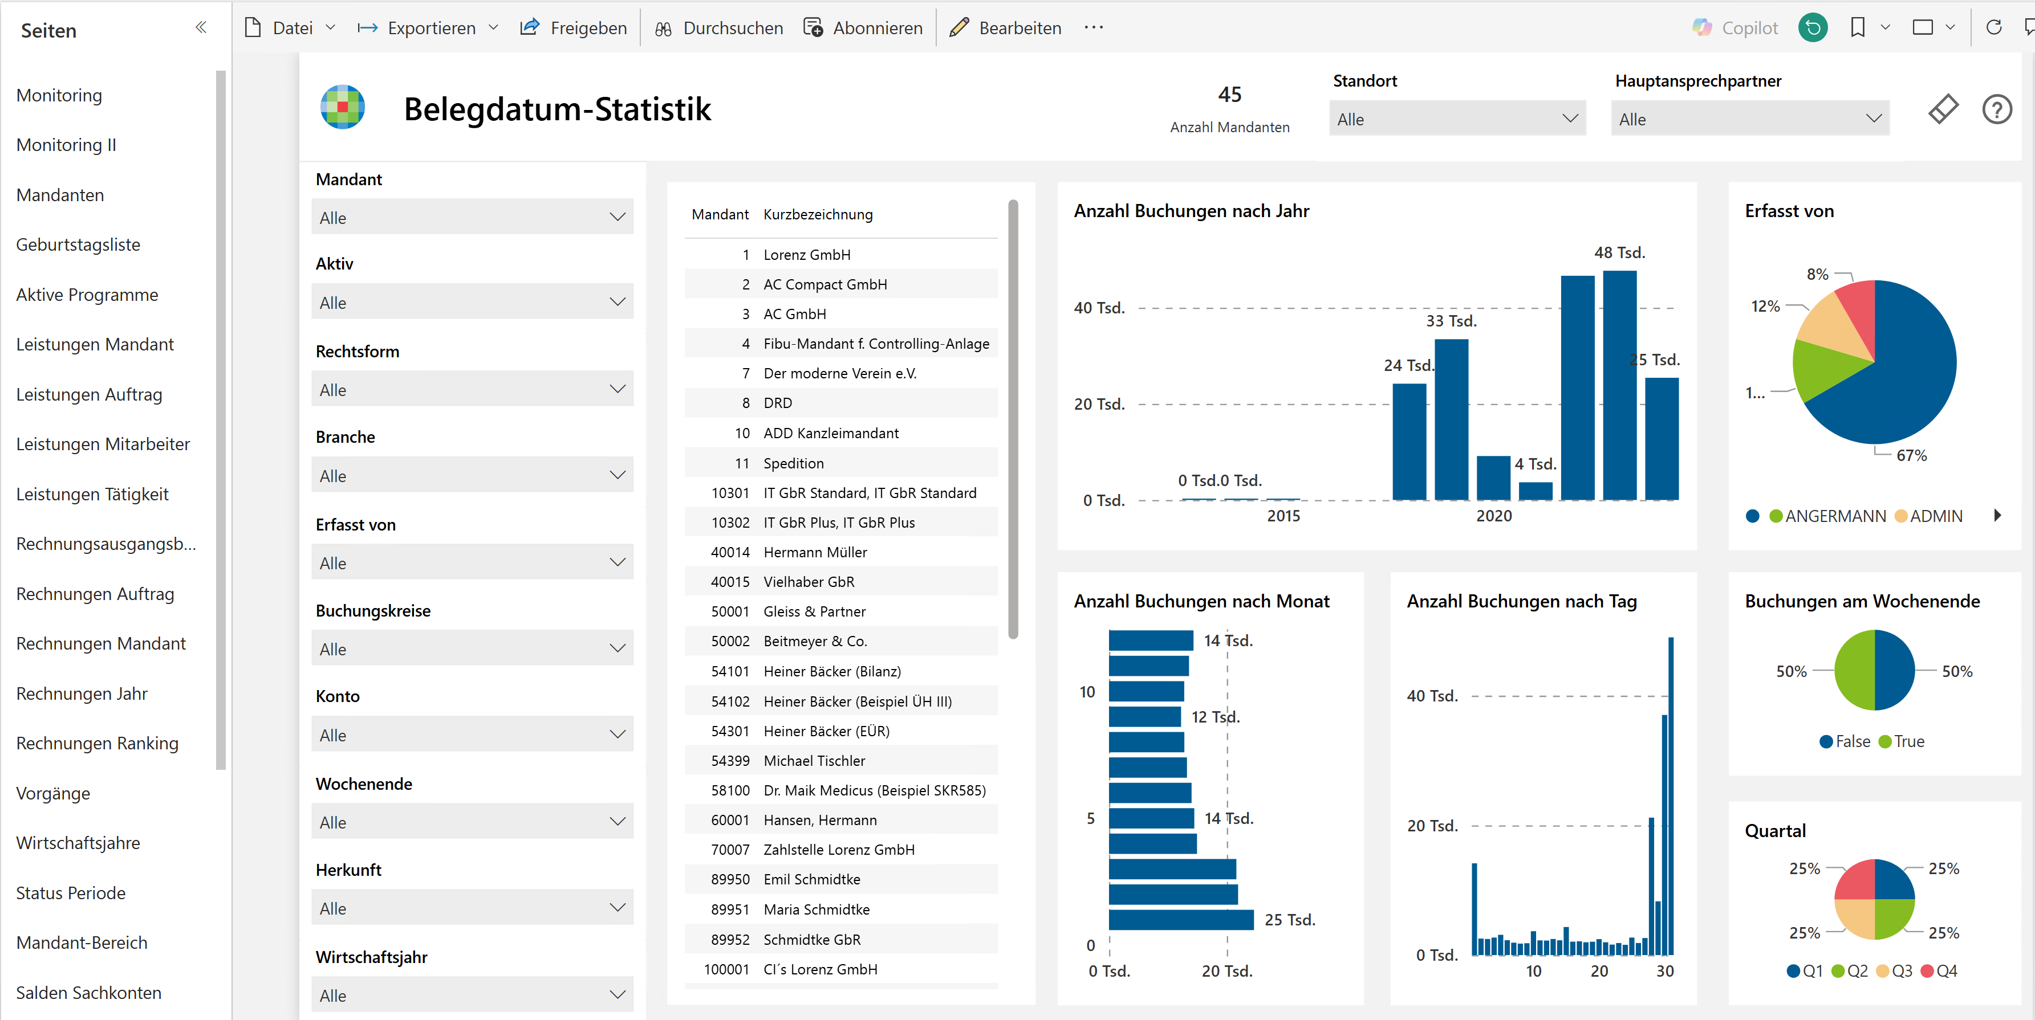
Task: Click the refresh icon in top toolbar
Action: tap(1994, 27)
